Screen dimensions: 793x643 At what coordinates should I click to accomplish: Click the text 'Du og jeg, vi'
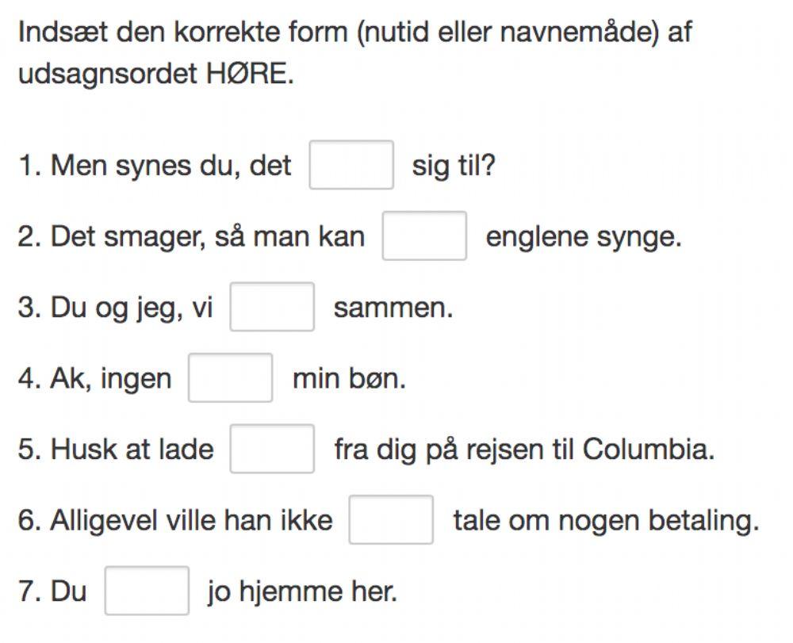tap(132, 308)
